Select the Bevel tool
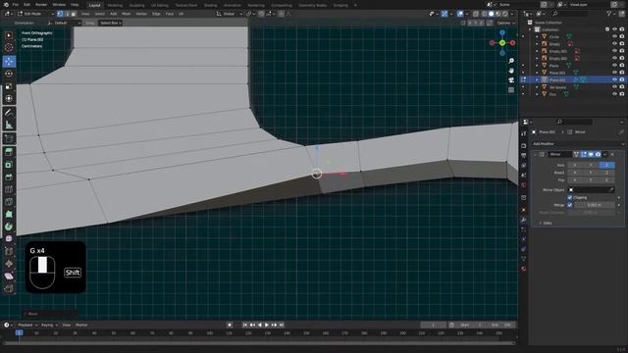This screenshot has height=353, width=628. coord(9,176)
